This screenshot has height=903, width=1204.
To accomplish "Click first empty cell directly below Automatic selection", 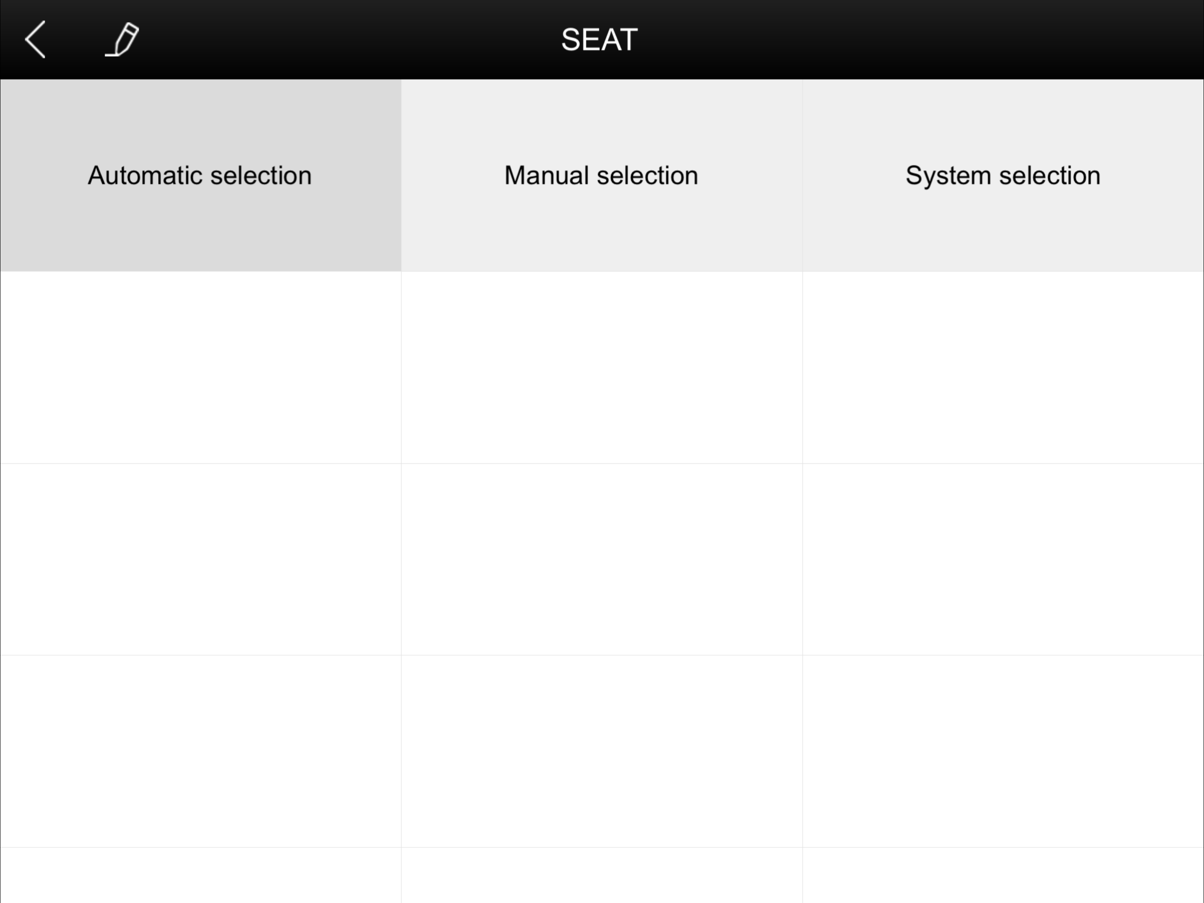I will pos(201,368).
